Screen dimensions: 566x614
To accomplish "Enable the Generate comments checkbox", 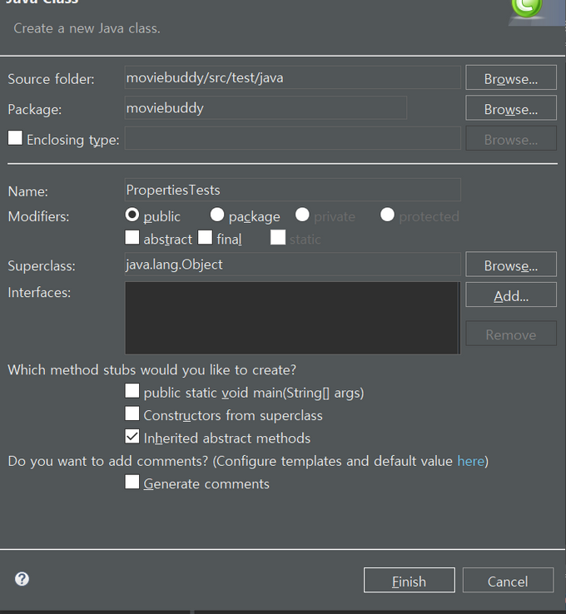I will (x=132, y=482).
